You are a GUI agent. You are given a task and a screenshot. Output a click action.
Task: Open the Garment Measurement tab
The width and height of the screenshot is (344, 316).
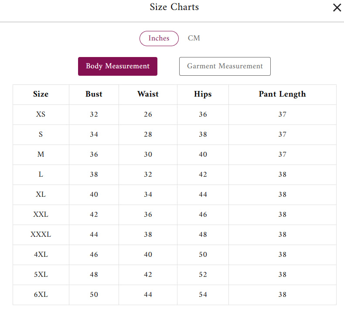(x=225, y=66)
